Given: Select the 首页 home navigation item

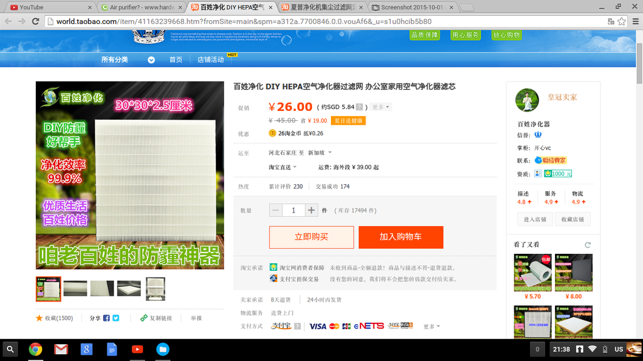Looking at the screenshot, I should [177, 60].
